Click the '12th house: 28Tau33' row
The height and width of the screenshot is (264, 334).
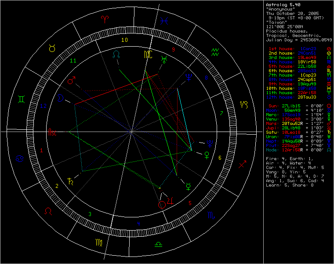tap(299, 97)
